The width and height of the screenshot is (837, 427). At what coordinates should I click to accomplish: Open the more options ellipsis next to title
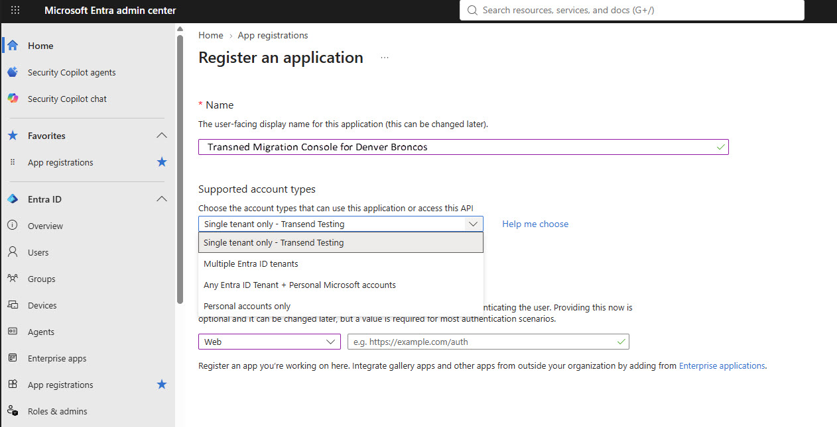tap(385, 58)
